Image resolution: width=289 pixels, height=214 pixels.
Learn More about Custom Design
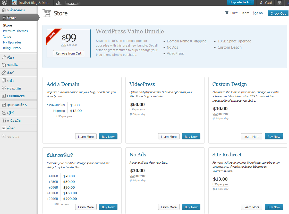[251, 137]
